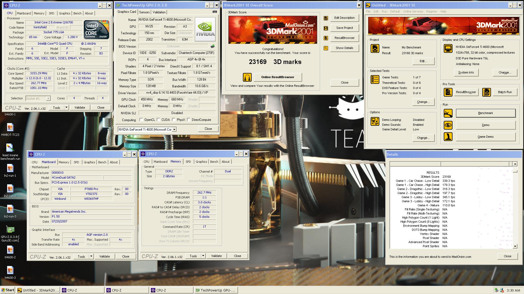Click Change... under Selected Tests
The width and height of the screenshot is (524, 294).
tap(423, 102)
